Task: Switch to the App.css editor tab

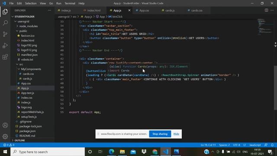Action: pos(144,10)
